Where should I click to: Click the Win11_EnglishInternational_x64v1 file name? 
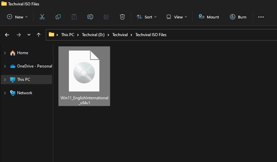pos(84,100)
